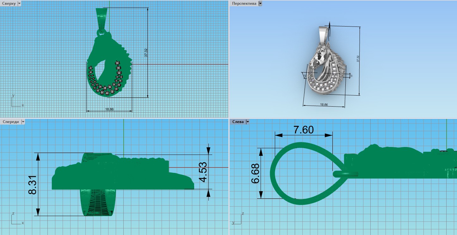Expand the Слева viewport menu arrow
Image resolution: width=457 pixels, height=235 pixels.
pos(247,122)
